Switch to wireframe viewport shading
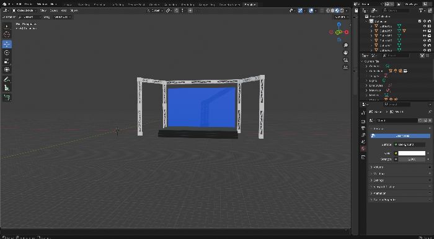This screenshot has height=239, width=434. point(328,11)
